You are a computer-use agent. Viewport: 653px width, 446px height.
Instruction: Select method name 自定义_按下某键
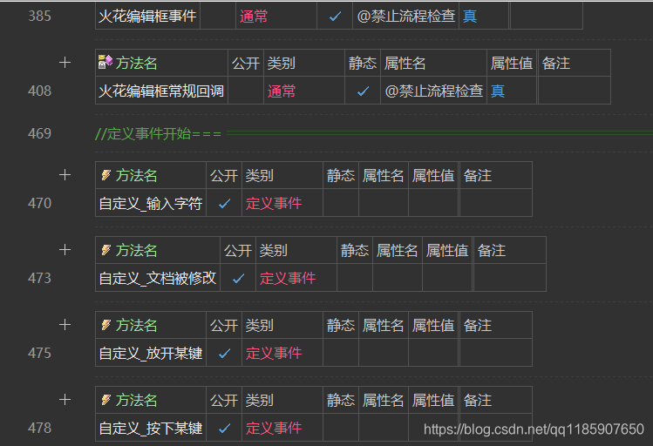point(150,428)
